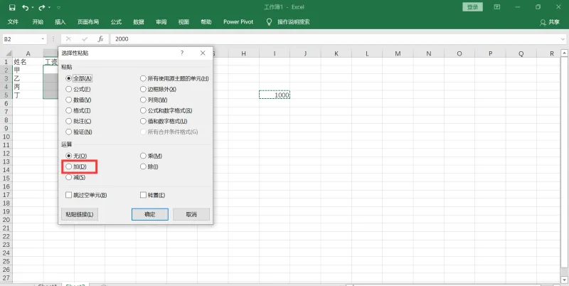Switch to the 审阅 ribbon tab
The width and height of the screenshot is (569, 286).
(161, 22)
